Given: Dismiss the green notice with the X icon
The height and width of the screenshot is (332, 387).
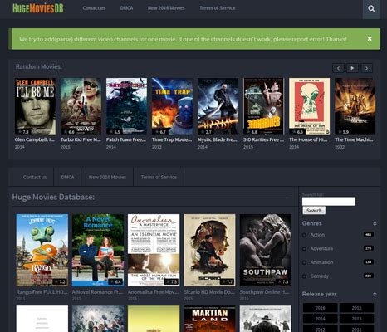Looking at the screenshot, I should tap(370, 39).
